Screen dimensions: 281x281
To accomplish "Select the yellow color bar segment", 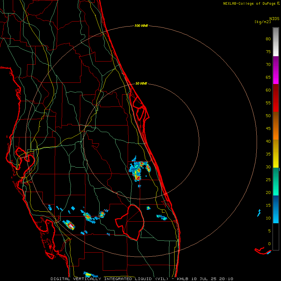I will [276, 154].
